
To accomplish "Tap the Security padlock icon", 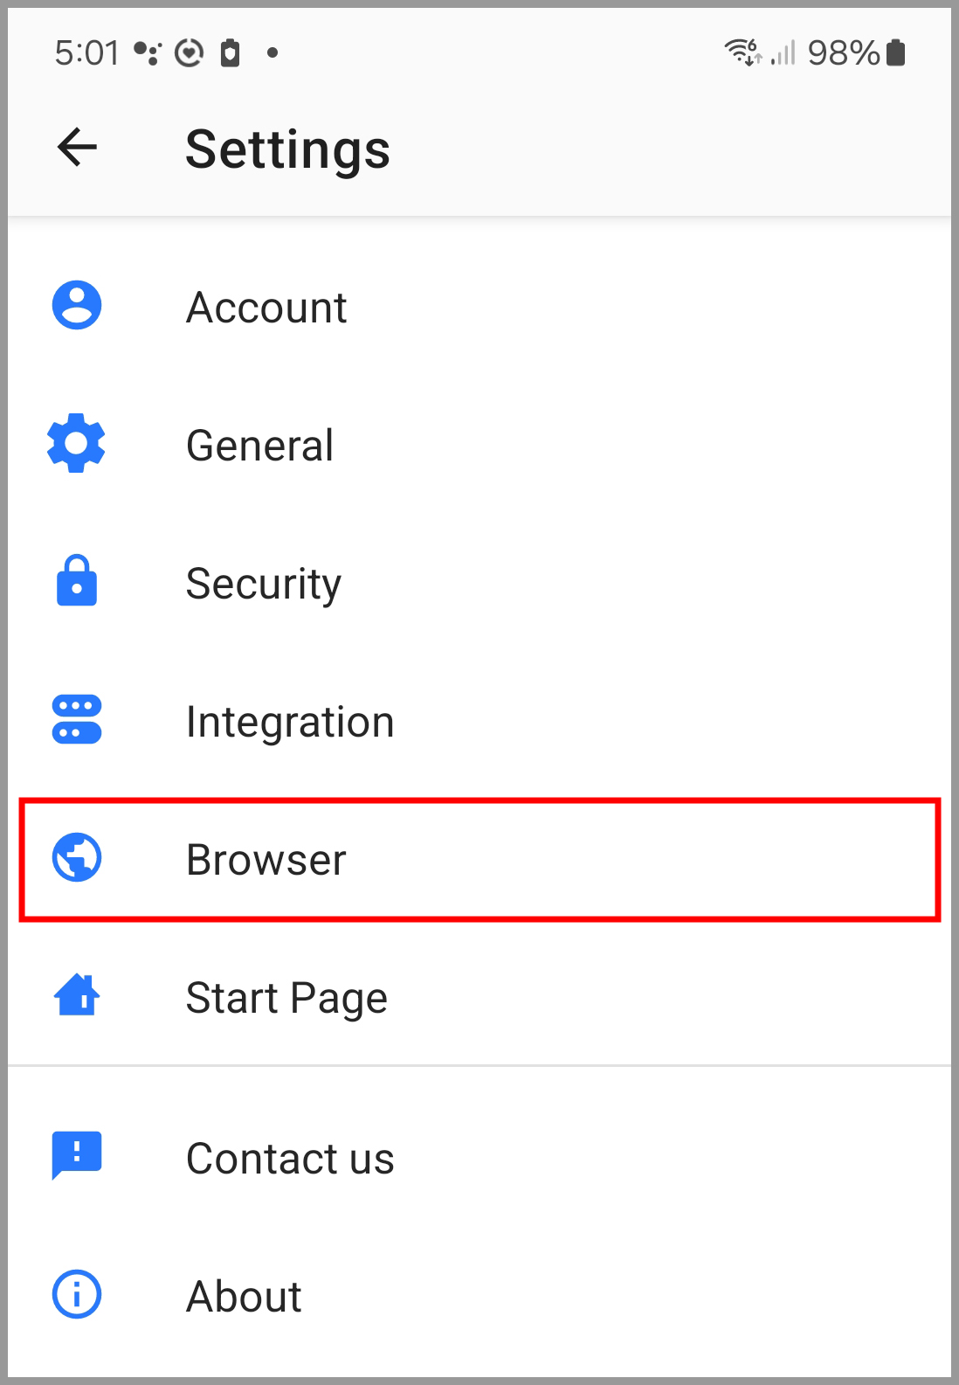I will (x=77, y=580).
